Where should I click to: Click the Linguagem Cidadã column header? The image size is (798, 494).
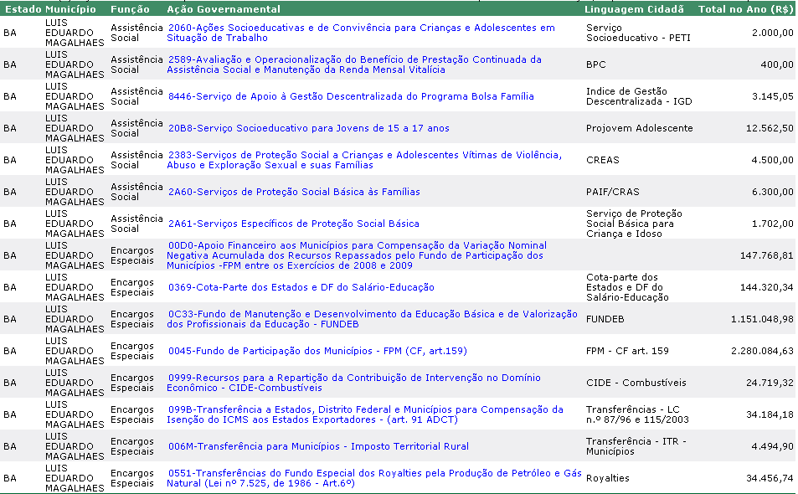point(635,9)
